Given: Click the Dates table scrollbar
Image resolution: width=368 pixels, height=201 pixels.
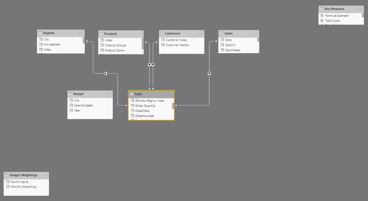Looking at the screenshot, I should 258,40.
